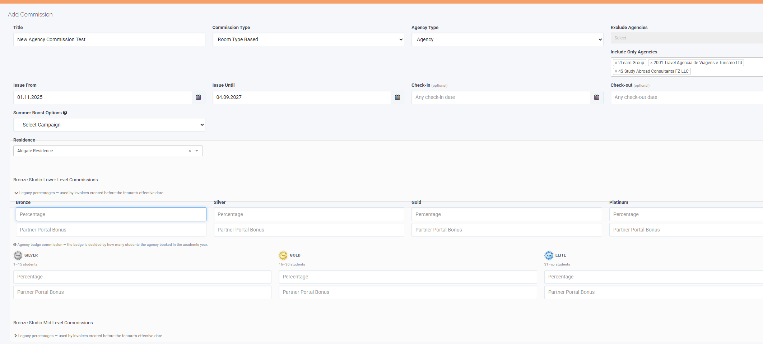763x344 pixels.
Task: Click the Gold legacy Partner Portal Bonus field
Action: 507,230
